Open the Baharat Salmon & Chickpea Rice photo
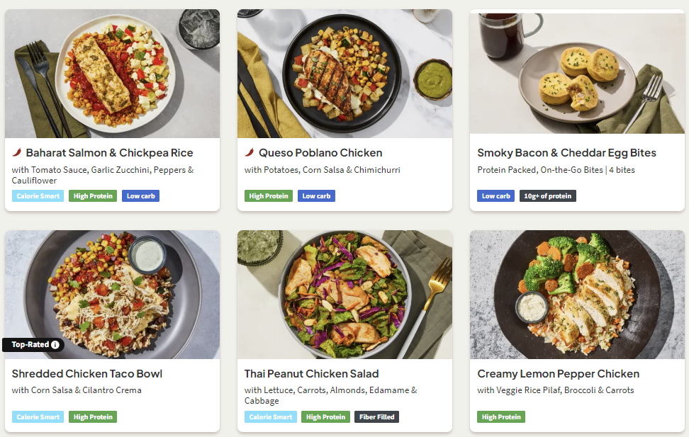689x437 pixels. (112, 74)
